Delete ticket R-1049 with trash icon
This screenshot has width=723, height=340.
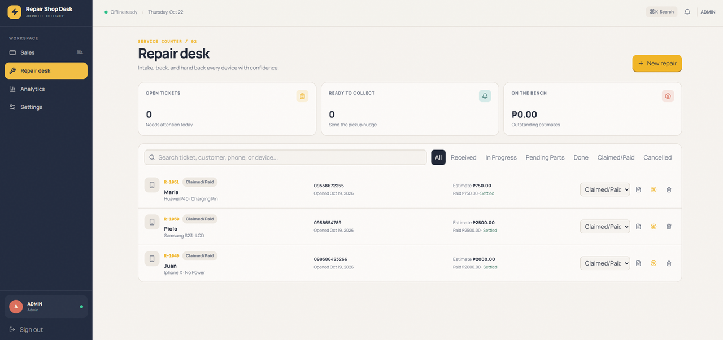[669, 263]
